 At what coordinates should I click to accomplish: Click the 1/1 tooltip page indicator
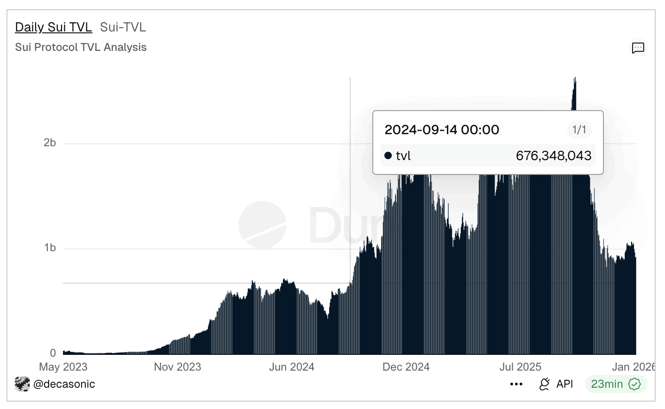coord(579,130)
